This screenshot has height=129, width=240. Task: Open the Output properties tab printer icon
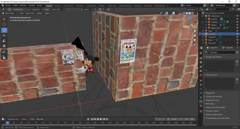click(201, 62)
